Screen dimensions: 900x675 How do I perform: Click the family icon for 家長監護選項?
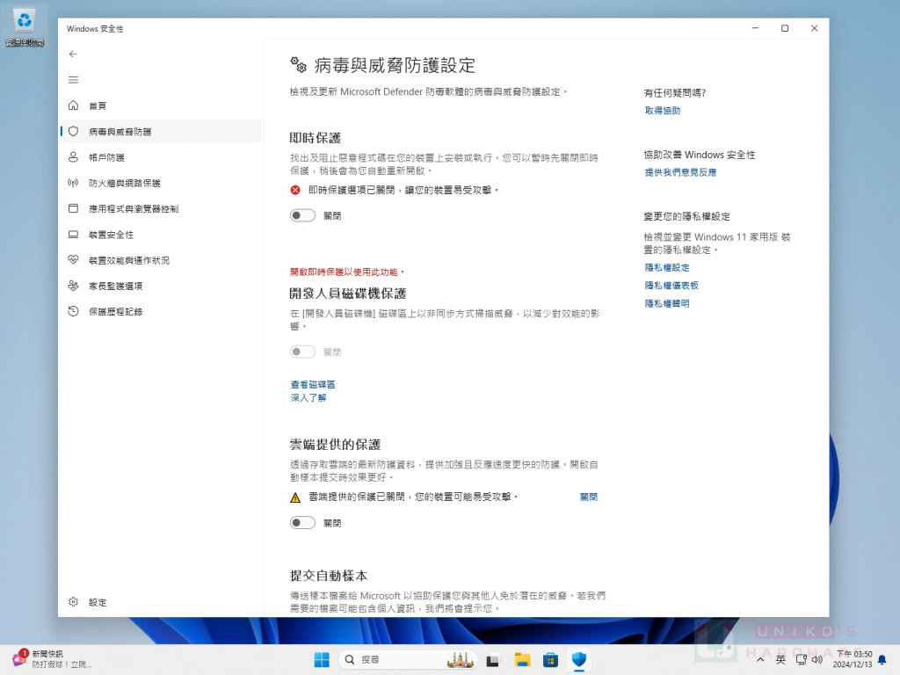(x=73, y=286)
